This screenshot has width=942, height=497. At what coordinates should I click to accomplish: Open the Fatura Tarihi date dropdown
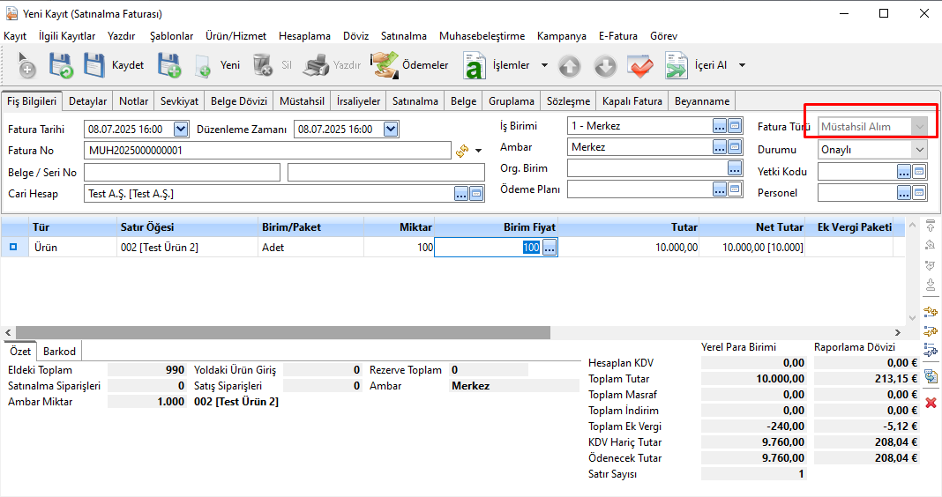(x=181, y=130)
